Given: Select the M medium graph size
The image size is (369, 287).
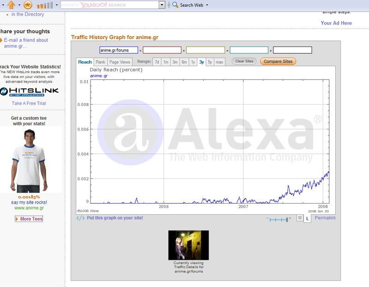Looking at the screenshot, I should pos(300,218).
